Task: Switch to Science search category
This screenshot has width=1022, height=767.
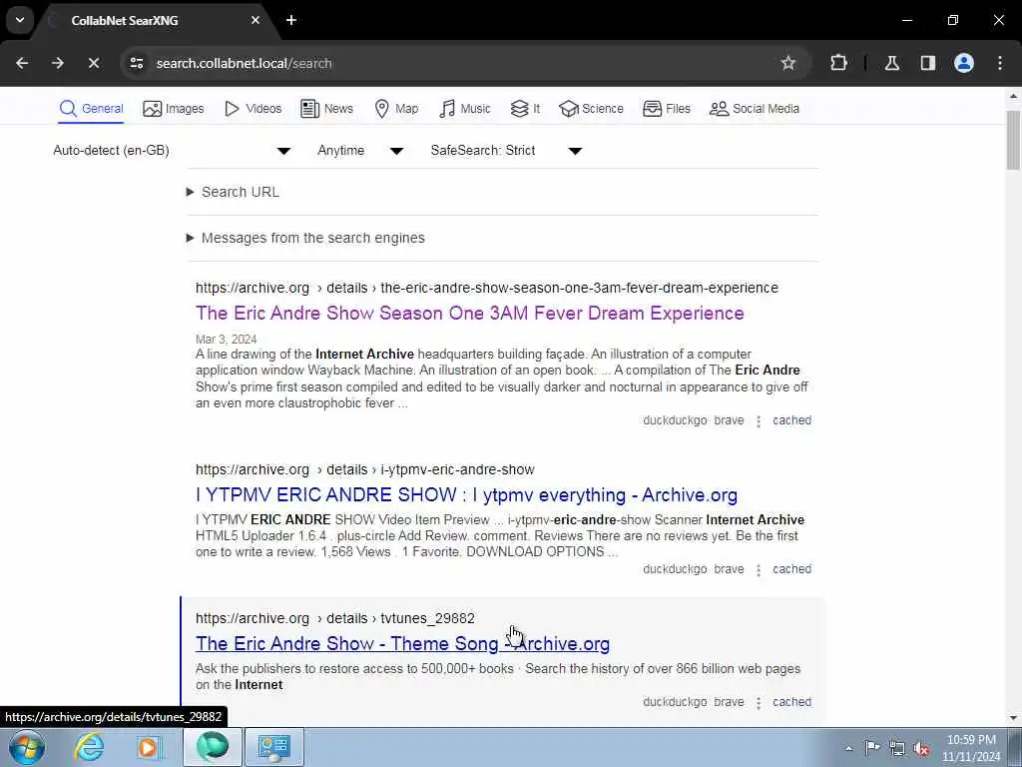Action: pos(591,108)
